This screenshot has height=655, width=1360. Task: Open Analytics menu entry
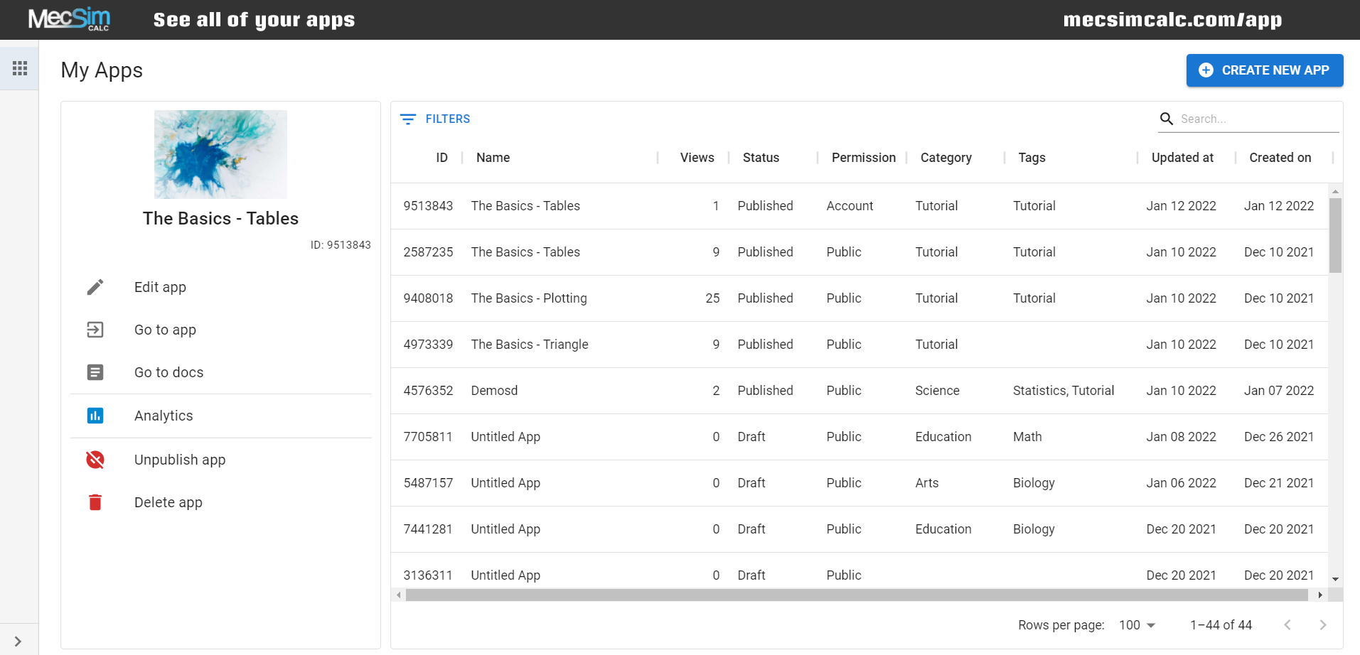click(220, 416)
